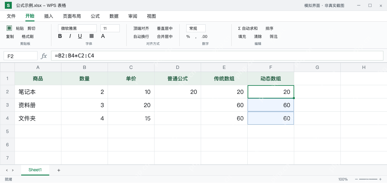The width and height of the screenshot is (387, 183).
Task: Open the cell borders icon
Action: click(x=92, y=36)
